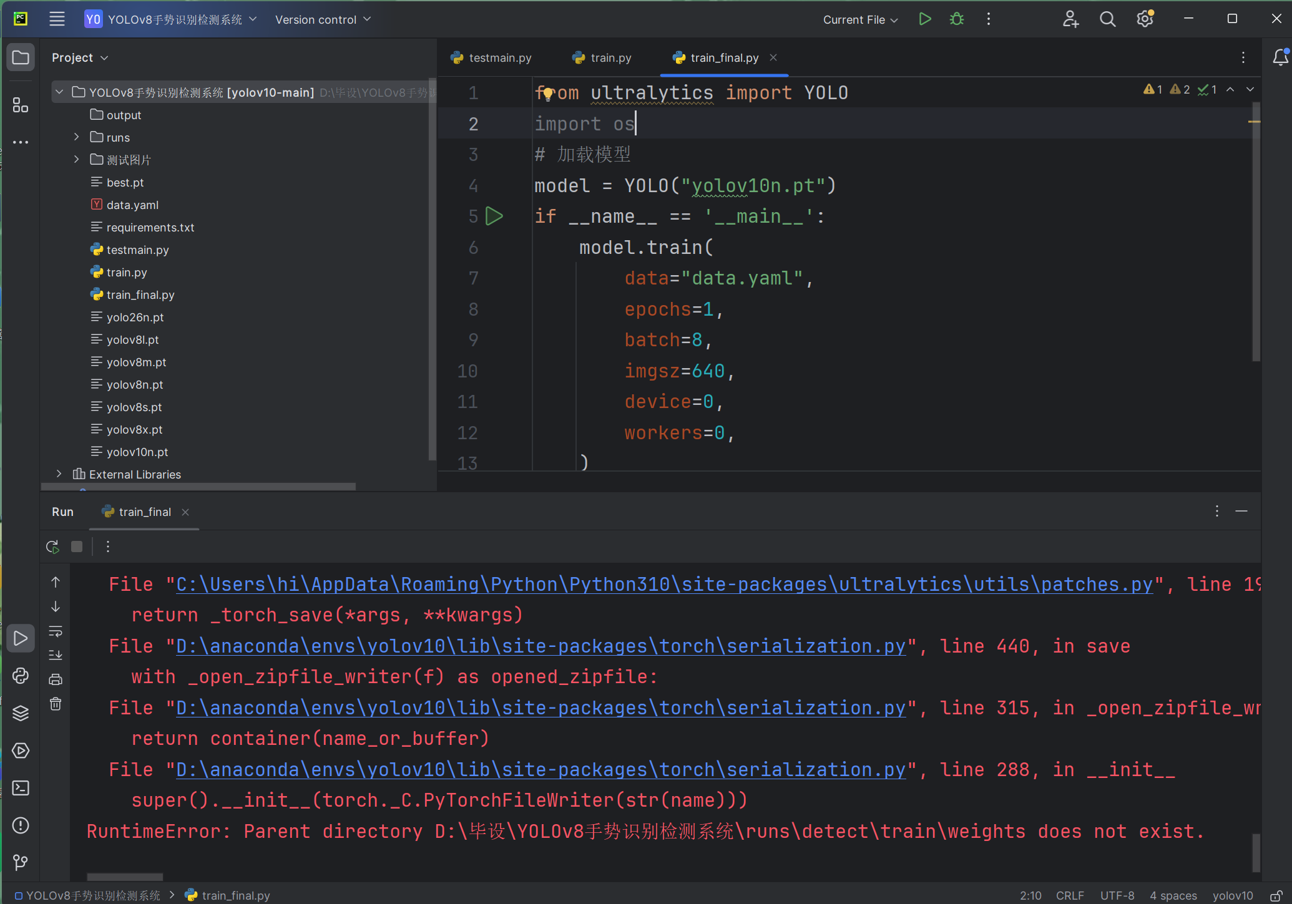
Task: Collapse the YOLOv8 project root node
Action: (59, 92)
